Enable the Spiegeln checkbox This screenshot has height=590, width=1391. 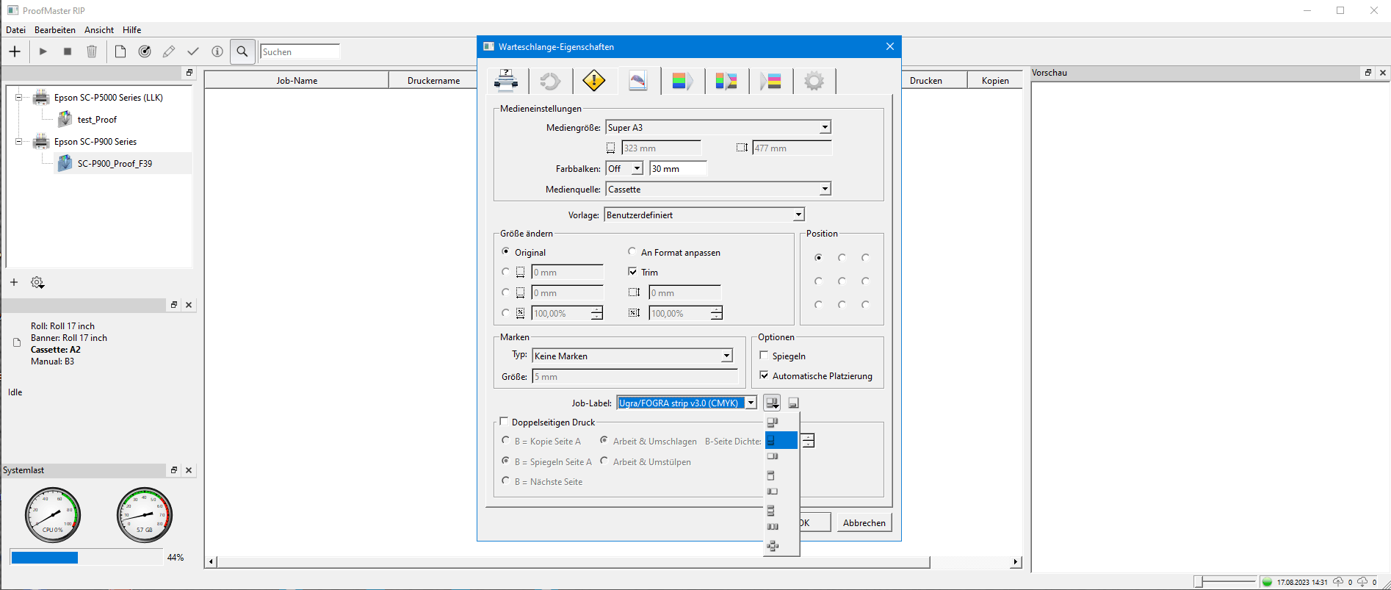coord(765,356)
